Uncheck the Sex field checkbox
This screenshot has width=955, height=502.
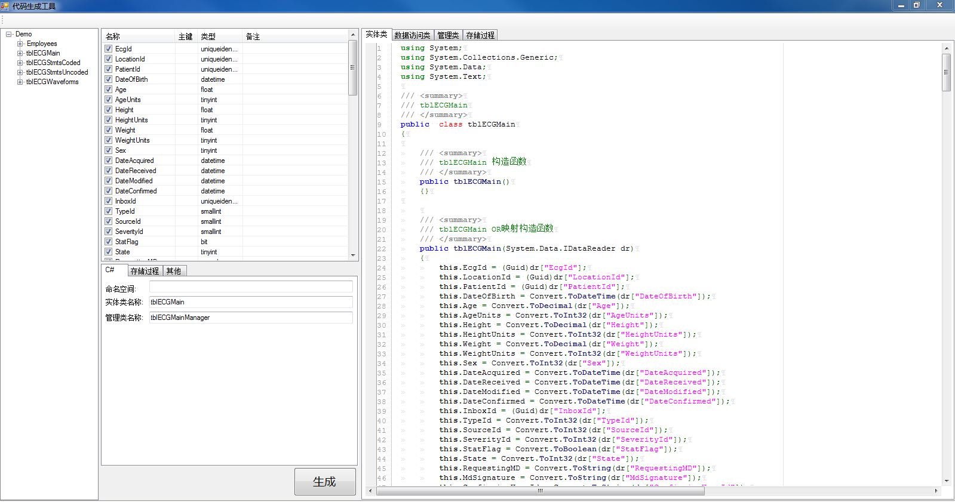click(x=108, y=150)
